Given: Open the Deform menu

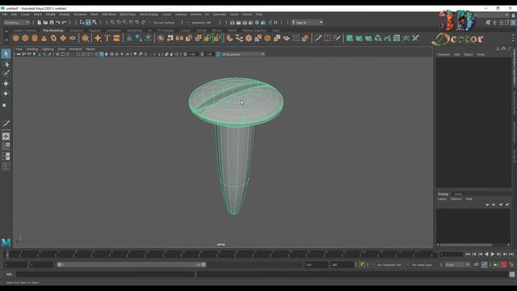Looking at the screenshot, I should click(x=195, y=15).
